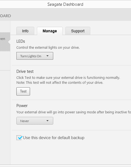Click the Control the external lights description
The width and height of the screenshot is (131, 167).
point(48,48)
